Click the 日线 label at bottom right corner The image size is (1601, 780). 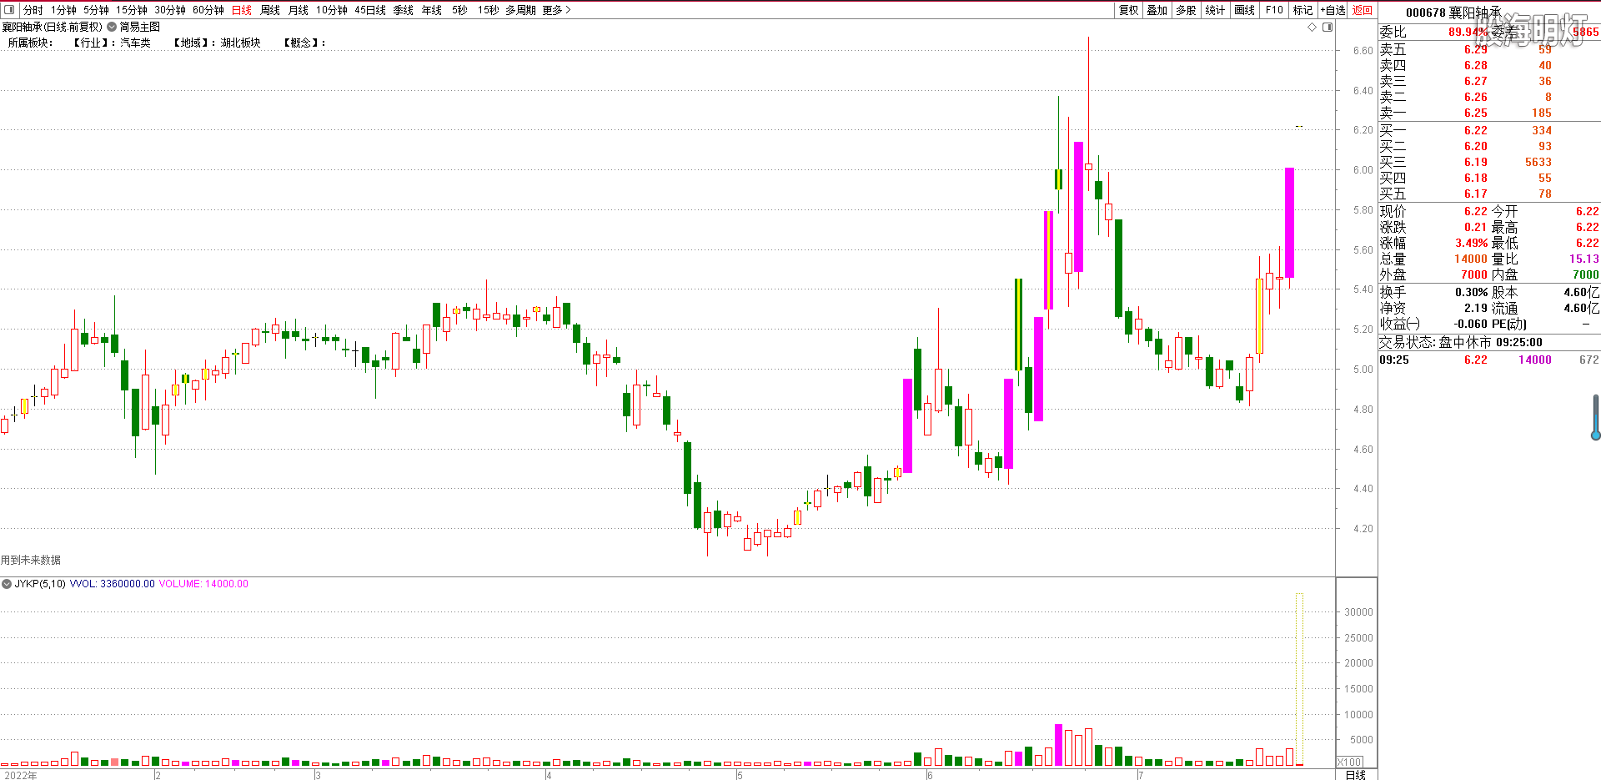tap(1356, 774)
